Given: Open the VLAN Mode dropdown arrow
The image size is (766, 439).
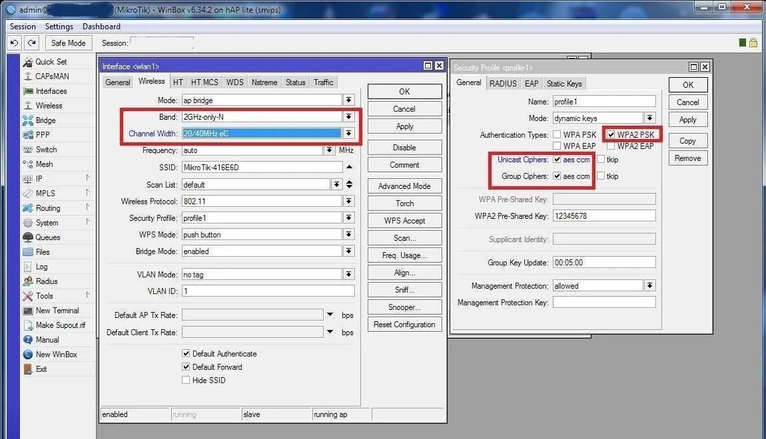Looking at the screenshot, I should (x=349, y=274).
